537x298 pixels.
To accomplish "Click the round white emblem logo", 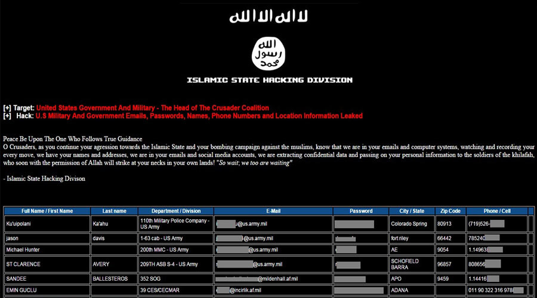I will point(268,54).
